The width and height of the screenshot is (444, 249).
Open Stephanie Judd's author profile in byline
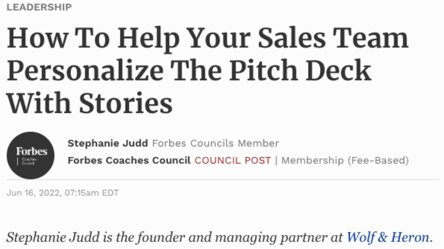(108, 144)
